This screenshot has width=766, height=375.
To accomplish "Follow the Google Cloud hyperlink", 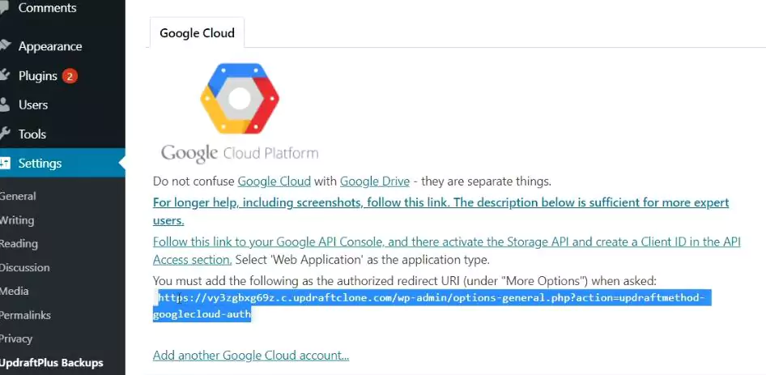I will point(274,181).
